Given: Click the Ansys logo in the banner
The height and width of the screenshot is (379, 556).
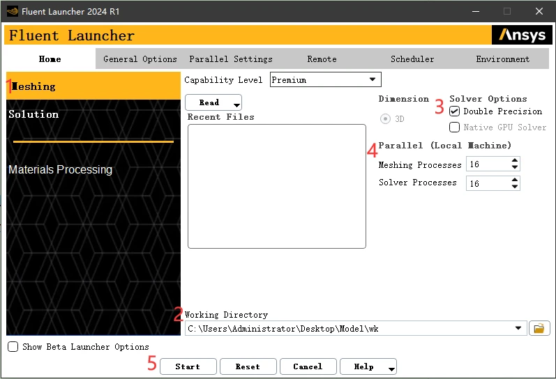Looking at the screenshot, I should [522, 35].
